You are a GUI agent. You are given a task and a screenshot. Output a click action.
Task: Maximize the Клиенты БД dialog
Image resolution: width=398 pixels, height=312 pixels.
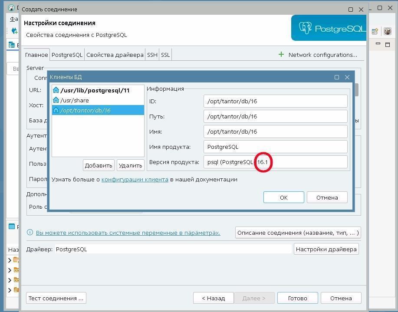(336, 77)
